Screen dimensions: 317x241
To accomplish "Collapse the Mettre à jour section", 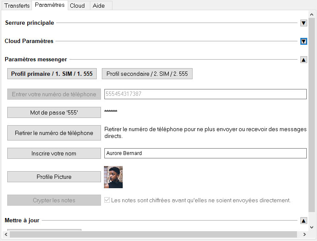I will click(303, 221).
